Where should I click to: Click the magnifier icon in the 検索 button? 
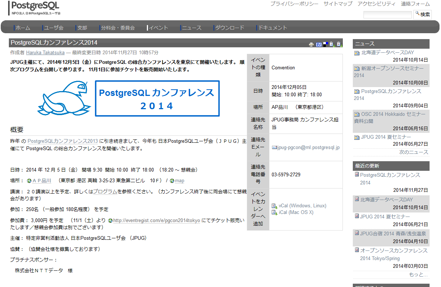click(417, 13)
